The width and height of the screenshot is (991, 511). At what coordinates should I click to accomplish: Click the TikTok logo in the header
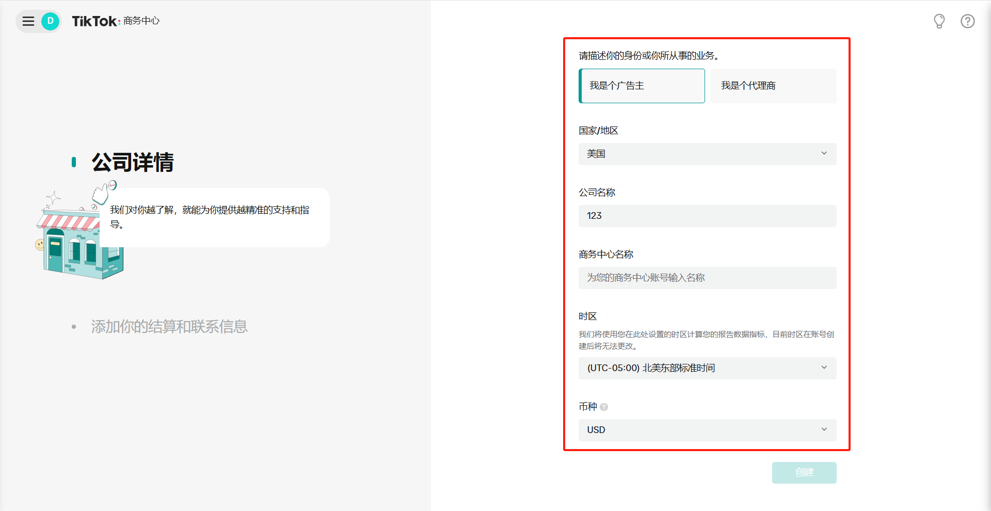(x=95, y=21)
